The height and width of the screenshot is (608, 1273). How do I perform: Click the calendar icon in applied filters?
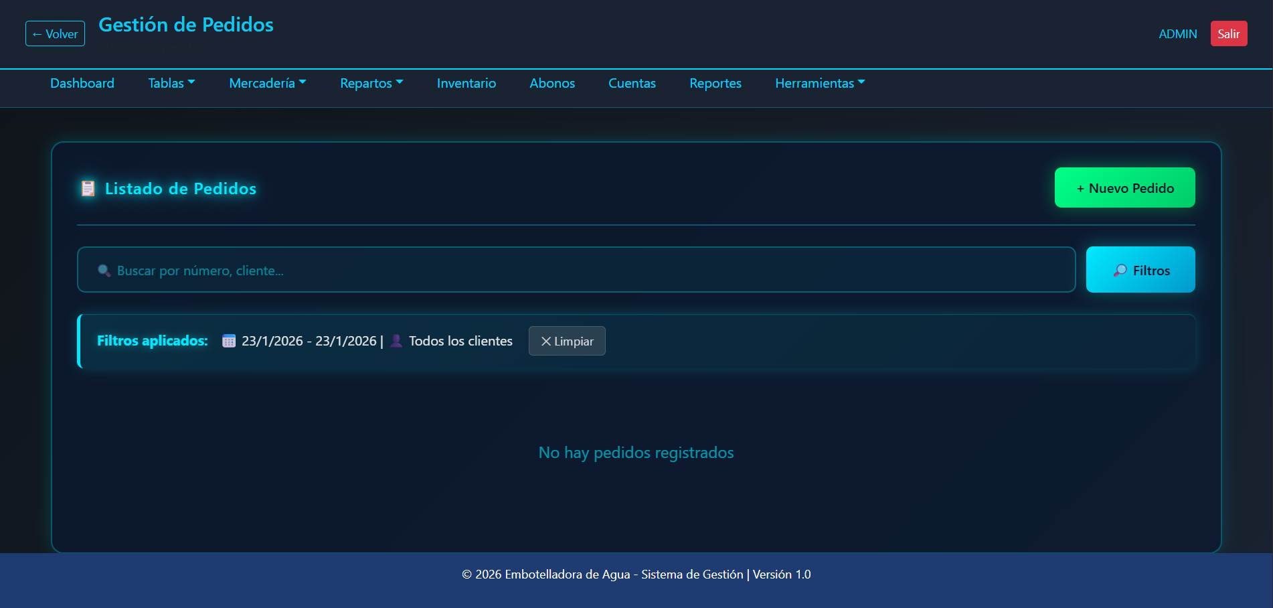click(229, 341)
